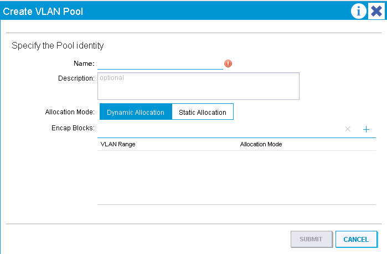387x254 pixels.
Task: Delete selected encap block with the X icon
Action: pos(348,129)
